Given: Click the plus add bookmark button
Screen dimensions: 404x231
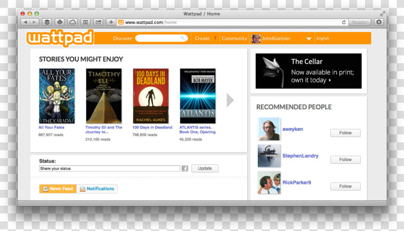Looking at the screenshot, I should pos(111,23).
